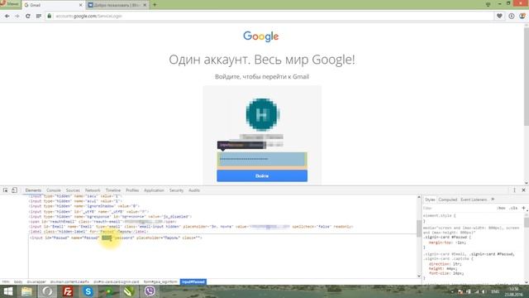This screenshot has width=529, height=298.
Task: Select the body breadcrumb
Action: (18, 281)
